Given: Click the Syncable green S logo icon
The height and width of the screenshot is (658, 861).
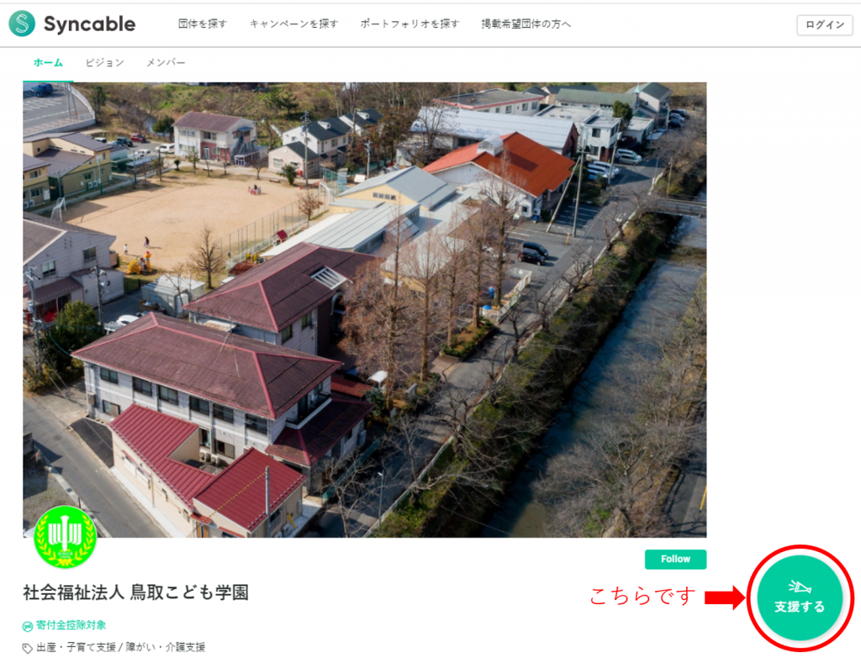Looking at the screenshot, I should (22, 24).
